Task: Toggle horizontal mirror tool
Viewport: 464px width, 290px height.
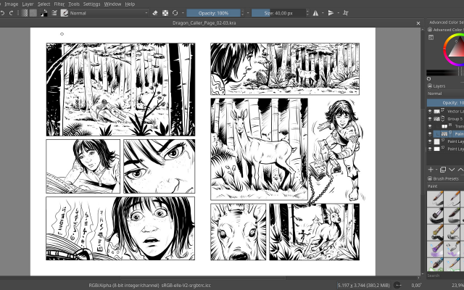Action: [x=316, y=13]
